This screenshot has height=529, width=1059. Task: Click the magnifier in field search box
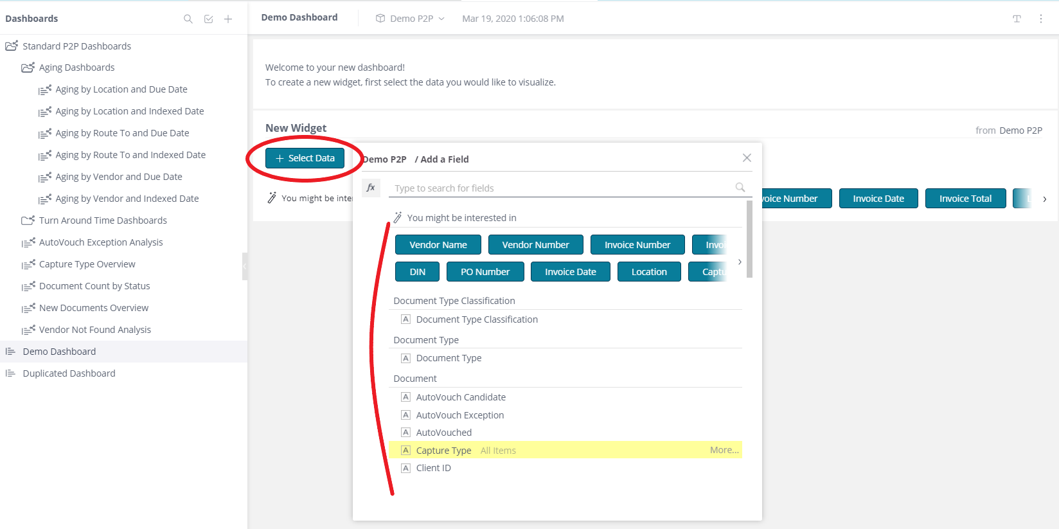coord(740,187)
